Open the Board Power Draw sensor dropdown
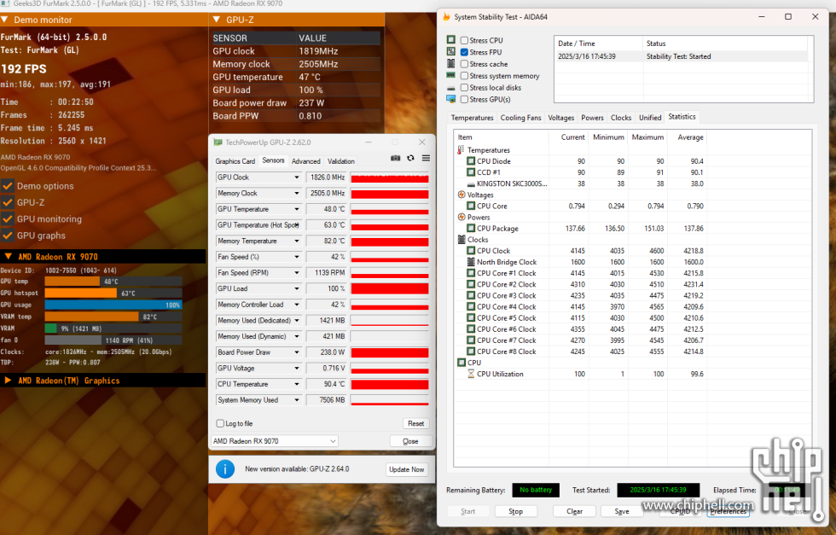The height and width of the screenshot is (535, 836). point(297,352)
